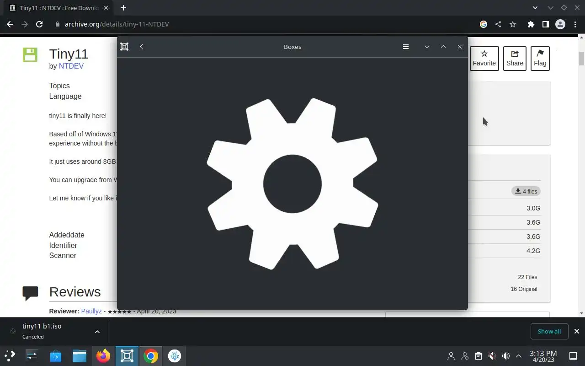
Task: Open the Google icon in address bar
Action: pos(484,24)
